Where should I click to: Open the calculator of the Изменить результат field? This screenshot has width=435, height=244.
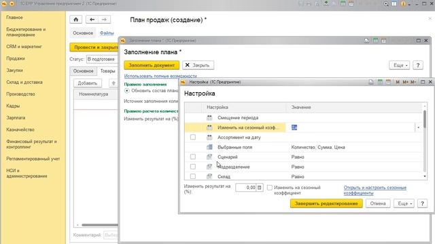tap(260, 188)
